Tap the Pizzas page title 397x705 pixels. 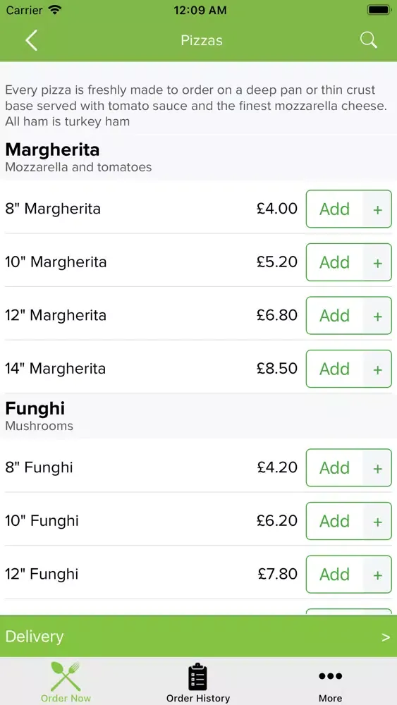click(x=202, y=40)
